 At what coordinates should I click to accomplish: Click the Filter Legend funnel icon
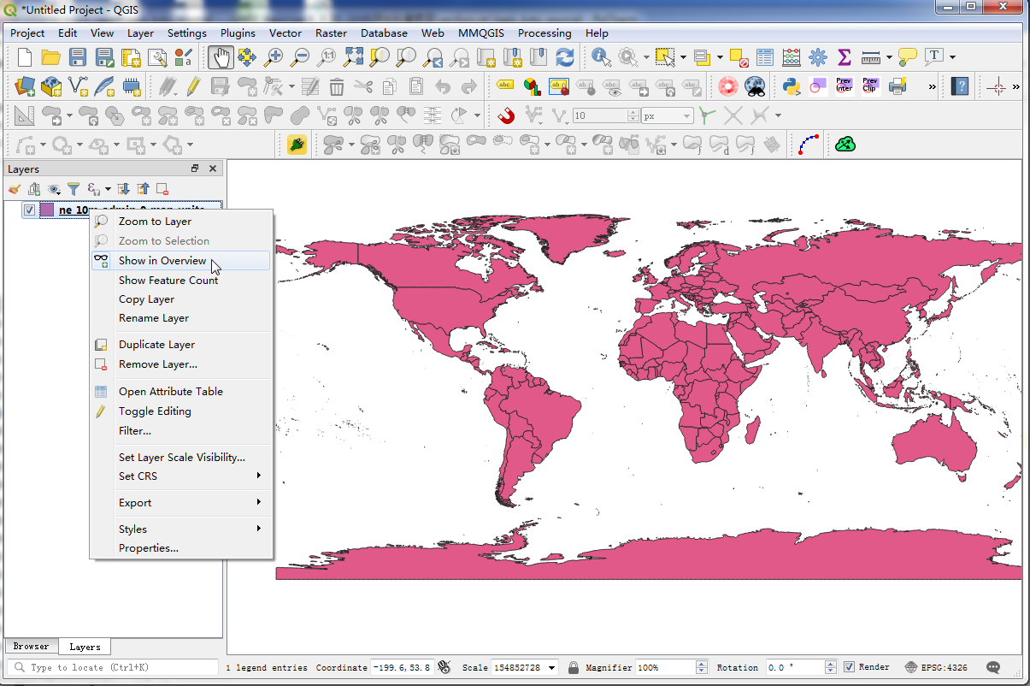coord(74,189)
